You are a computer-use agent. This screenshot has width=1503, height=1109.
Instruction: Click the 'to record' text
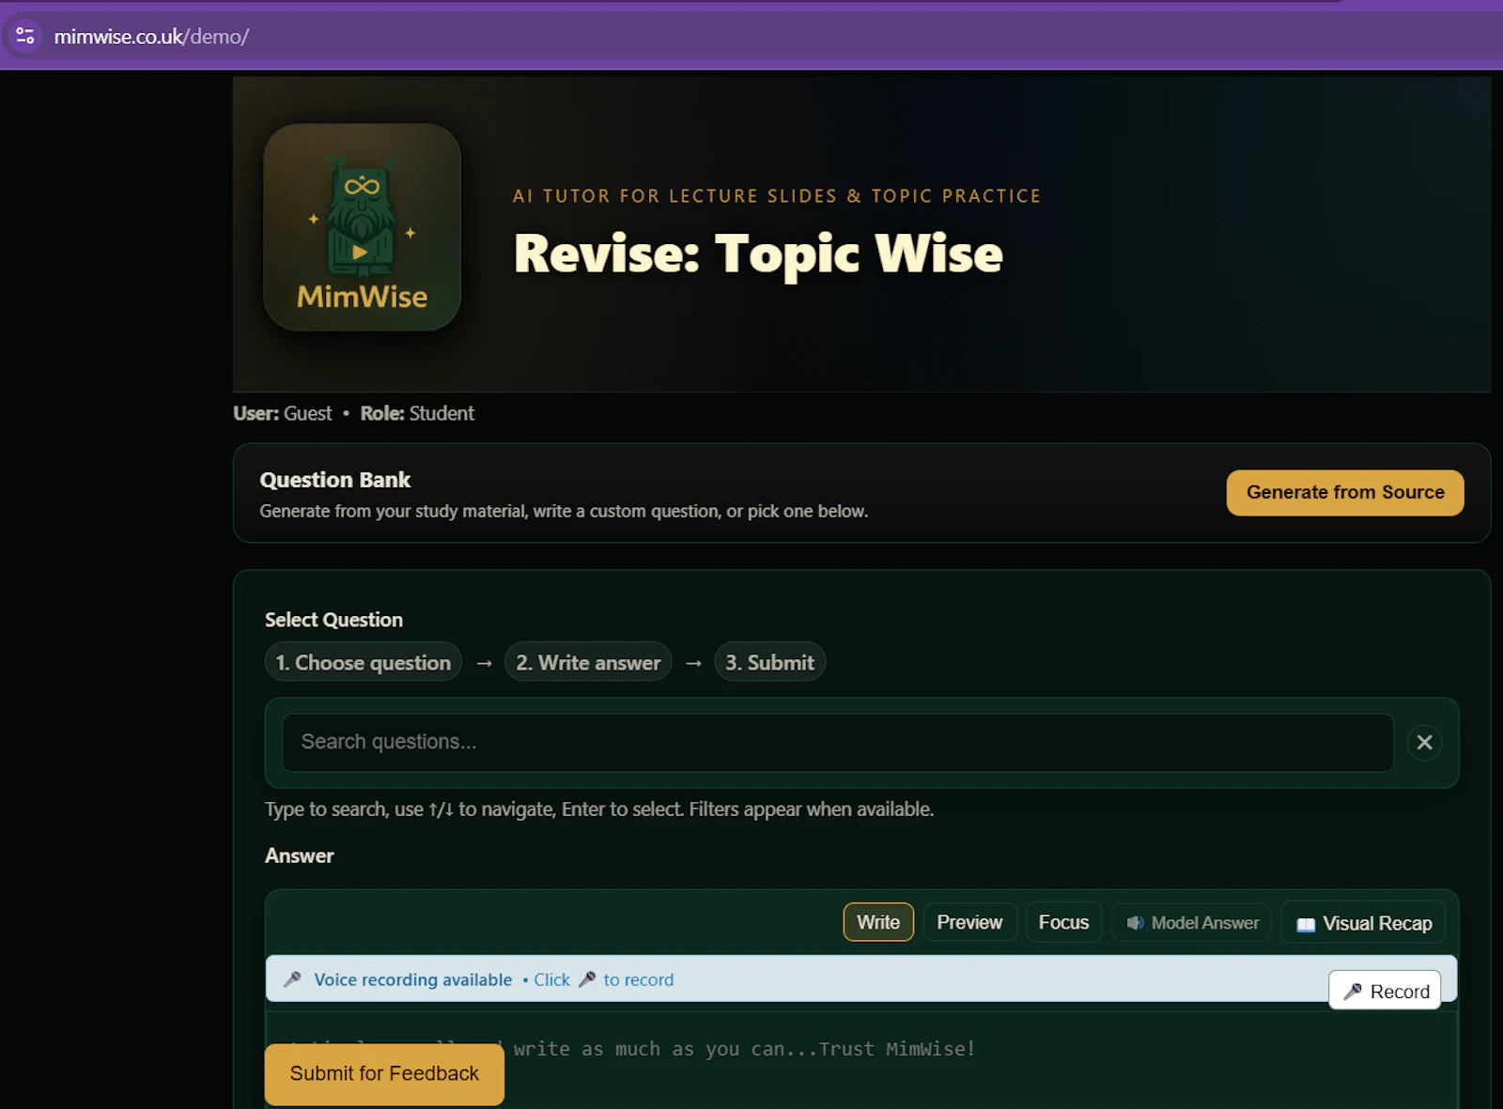coord(639,979)
